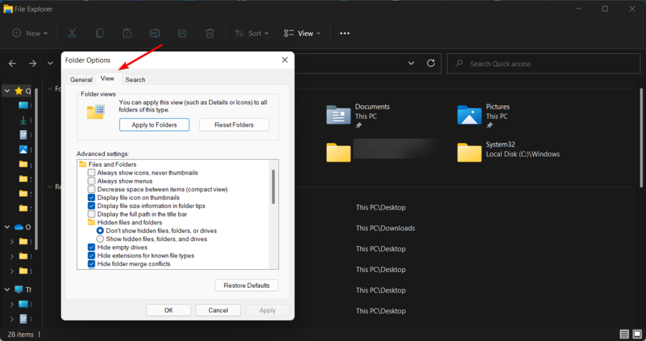646x341 pixels.
Task: Enable Always show icons, never thumbnails
Action: (91, 173)
